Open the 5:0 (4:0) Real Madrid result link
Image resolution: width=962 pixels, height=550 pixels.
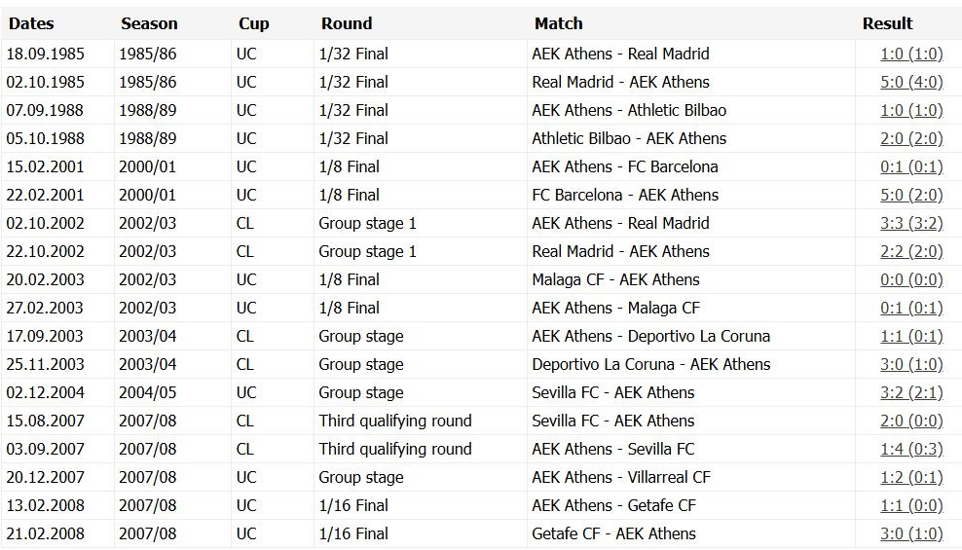[910, 82]
